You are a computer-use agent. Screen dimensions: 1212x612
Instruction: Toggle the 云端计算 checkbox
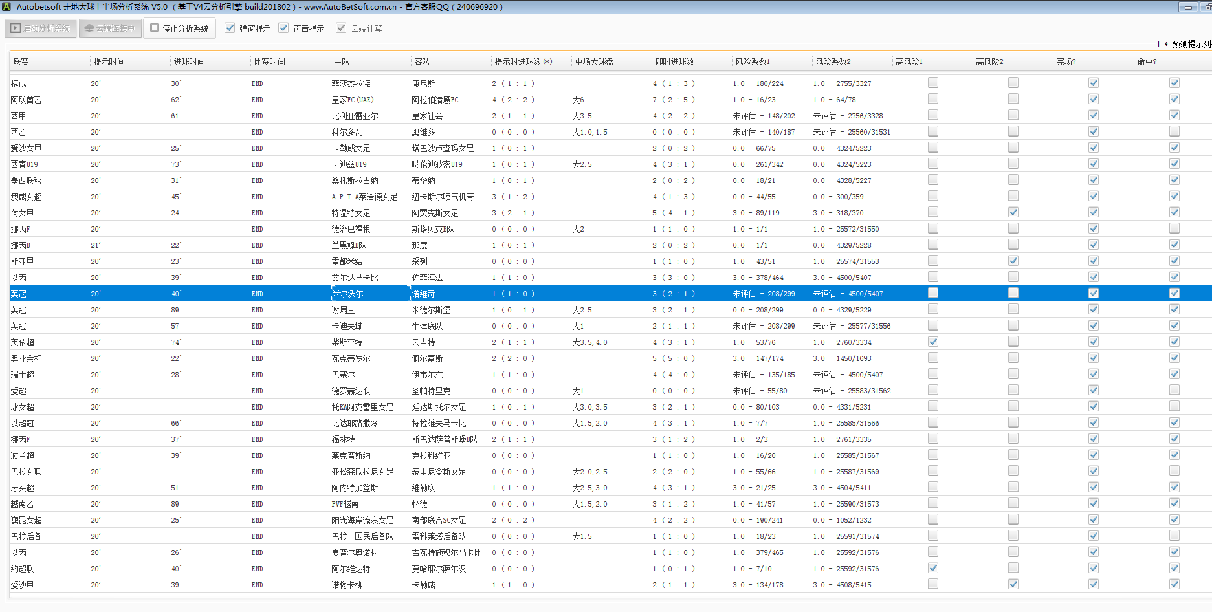coord(341,28)
